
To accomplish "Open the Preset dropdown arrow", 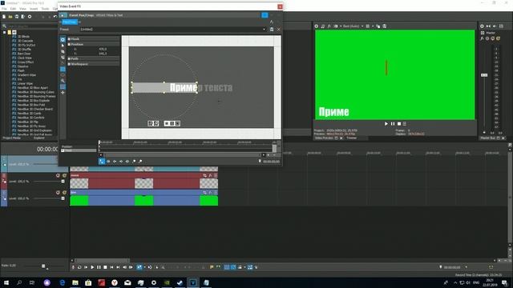I will point(264,30).
